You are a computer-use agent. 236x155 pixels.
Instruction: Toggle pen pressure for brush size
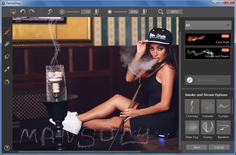point(96,12)
